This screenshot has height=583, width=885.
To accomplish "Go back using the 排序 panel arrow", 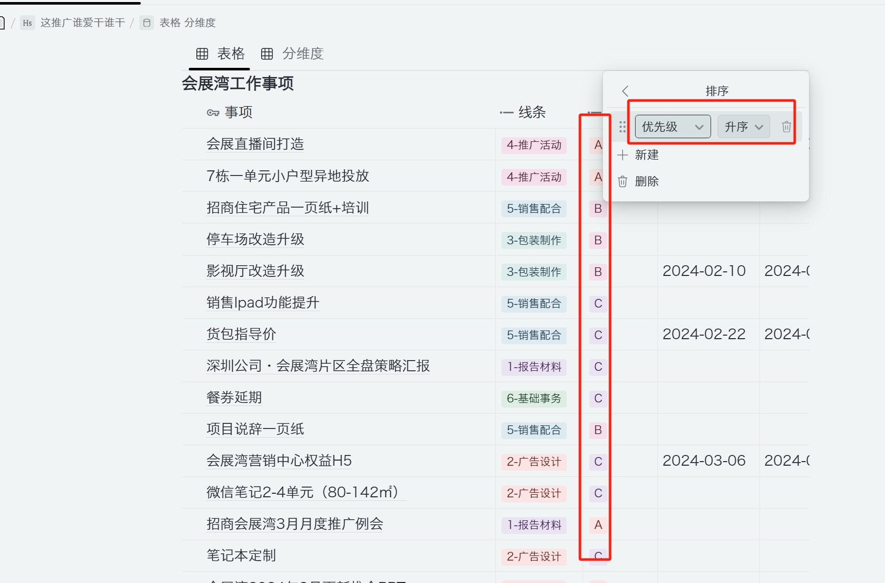I will (625, 91).
